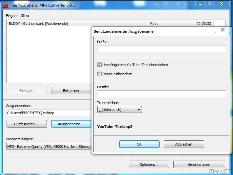Open the Voreinstellungen preset dropdown
233x175 pixels.
49,147
